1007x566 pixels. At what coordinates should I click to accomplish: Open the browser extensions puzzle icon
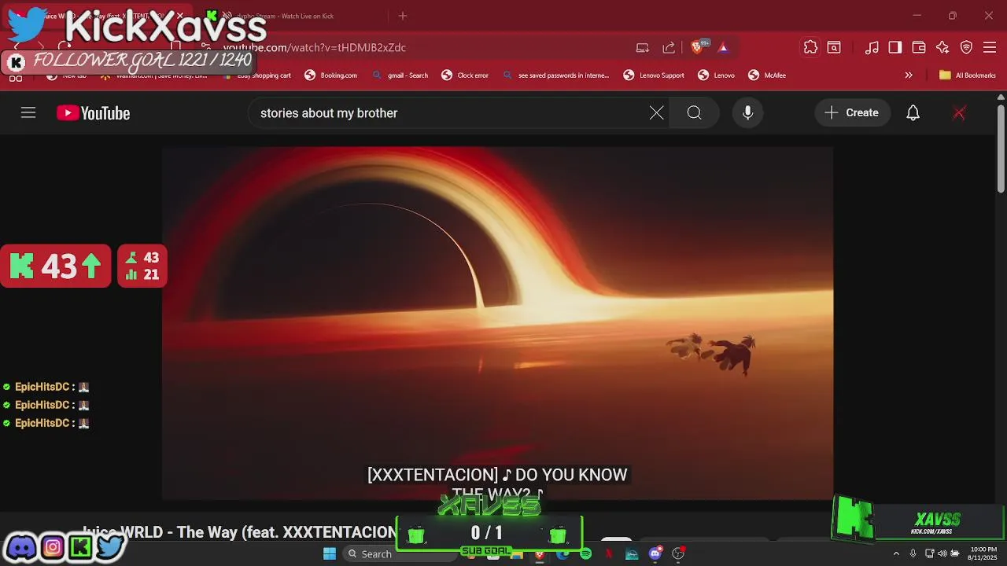pyautogui.click(x=810, y=47)
